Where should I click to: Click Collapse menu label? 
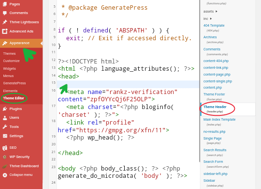coord(21,175)
